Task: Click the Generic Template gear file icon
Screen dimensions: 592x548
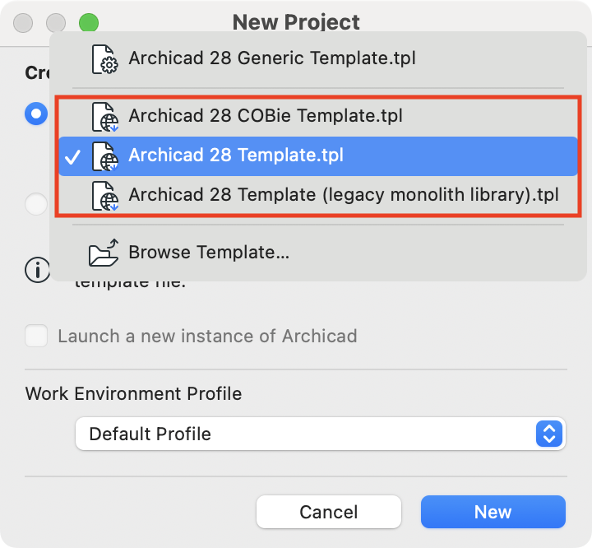Action: pos(105,59)
